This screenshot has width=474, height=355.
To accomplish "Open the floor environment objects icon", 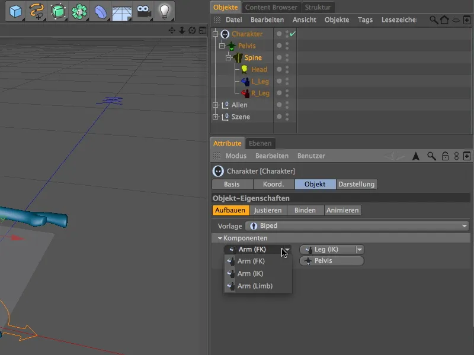I will [122, 11].
